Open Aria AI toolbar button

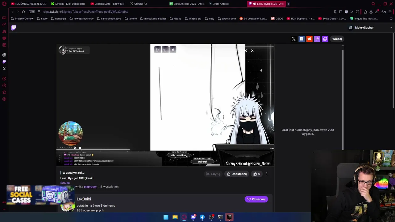point(384,12)
